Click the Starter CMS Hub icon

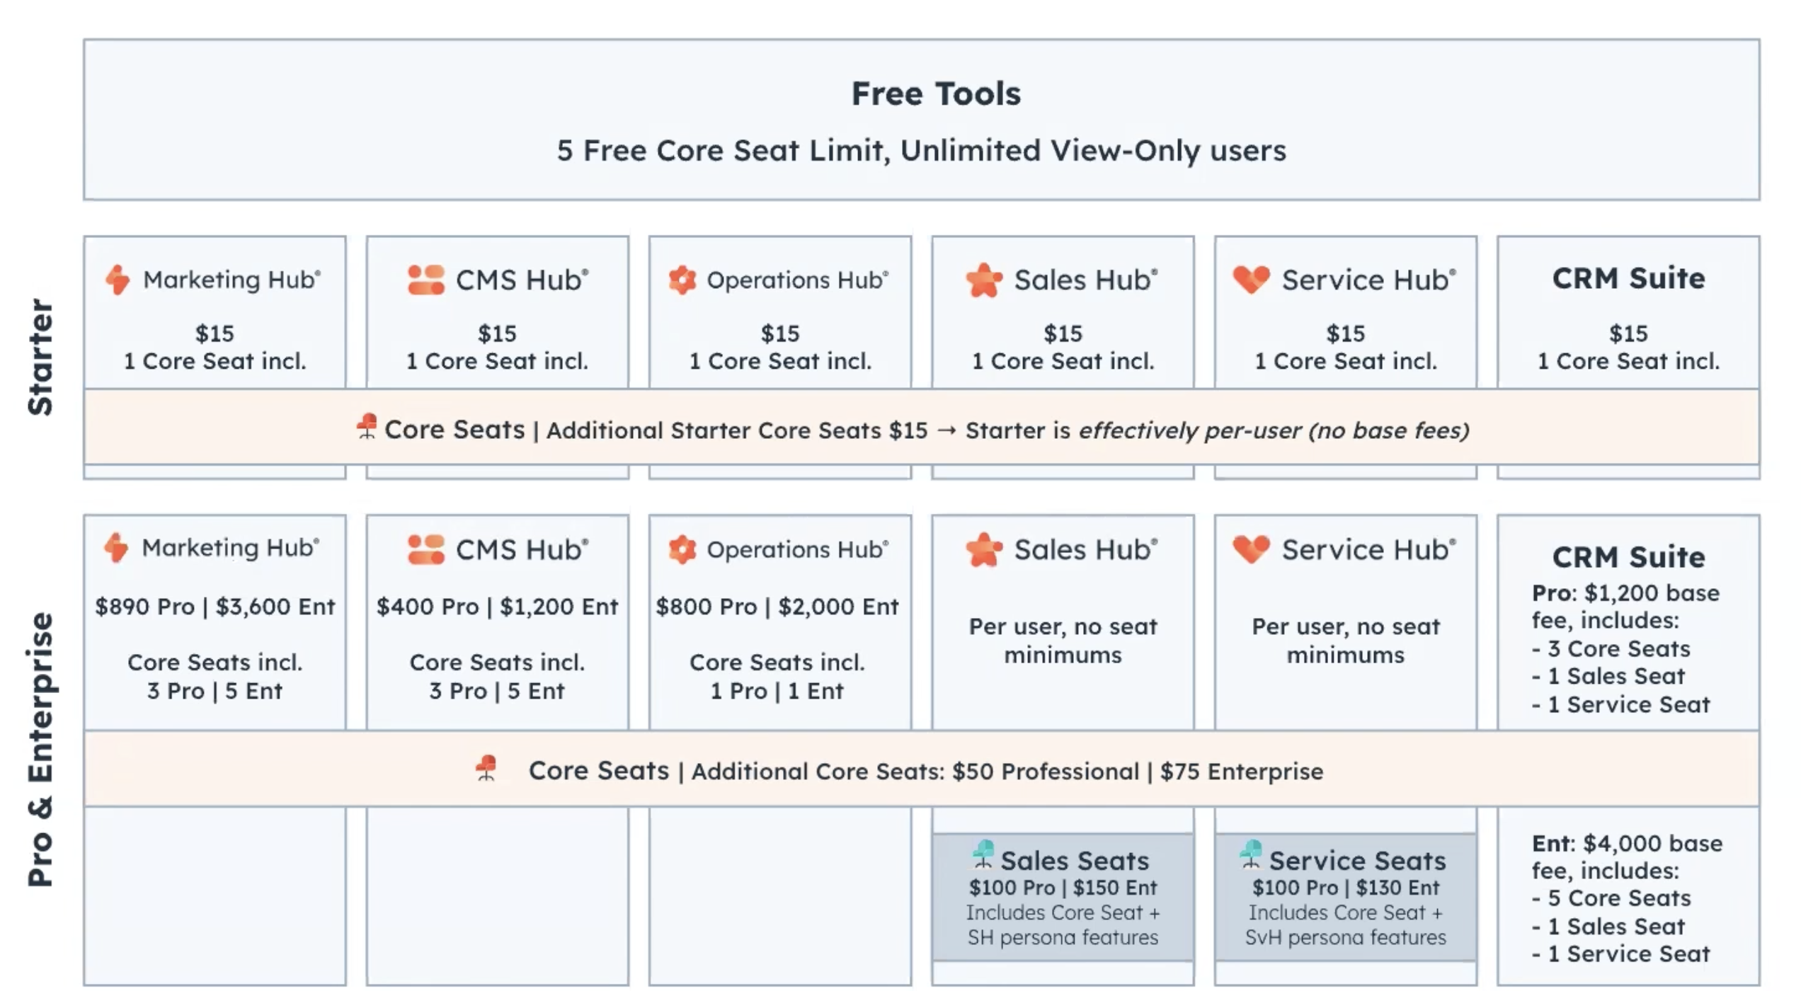(x=426, y=280)
